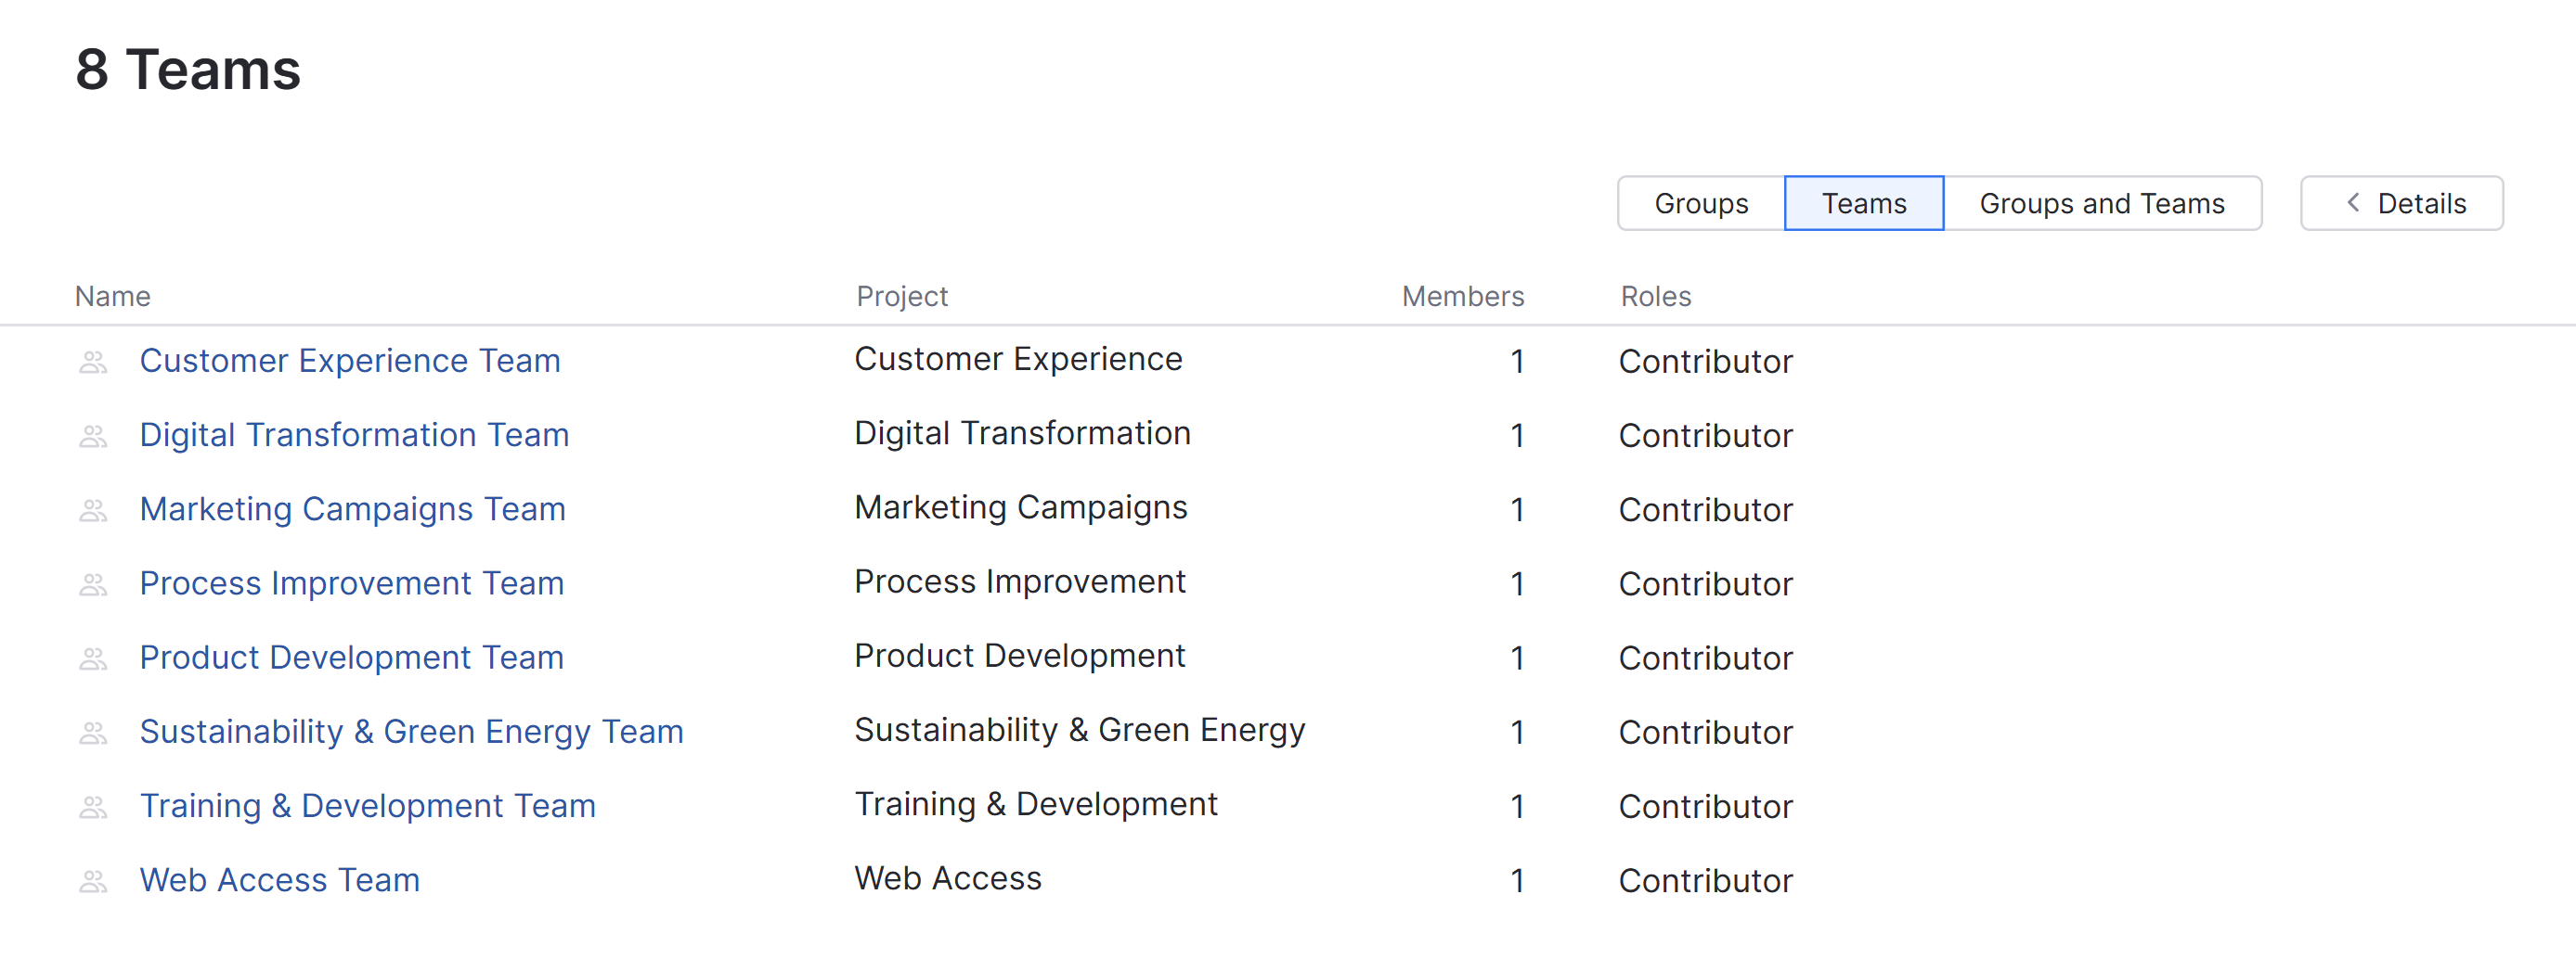Screen dimensions: 2576x971
Task: Open the Digital Transformation Team link
Action: 354,435
